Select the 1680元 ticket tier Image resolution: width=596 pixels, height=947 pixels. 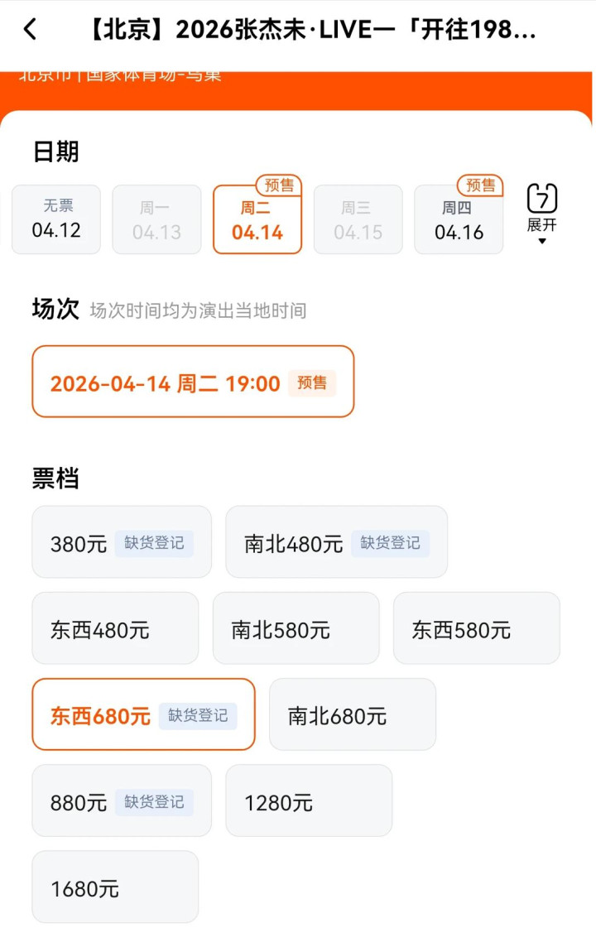(x=115, y=887)
